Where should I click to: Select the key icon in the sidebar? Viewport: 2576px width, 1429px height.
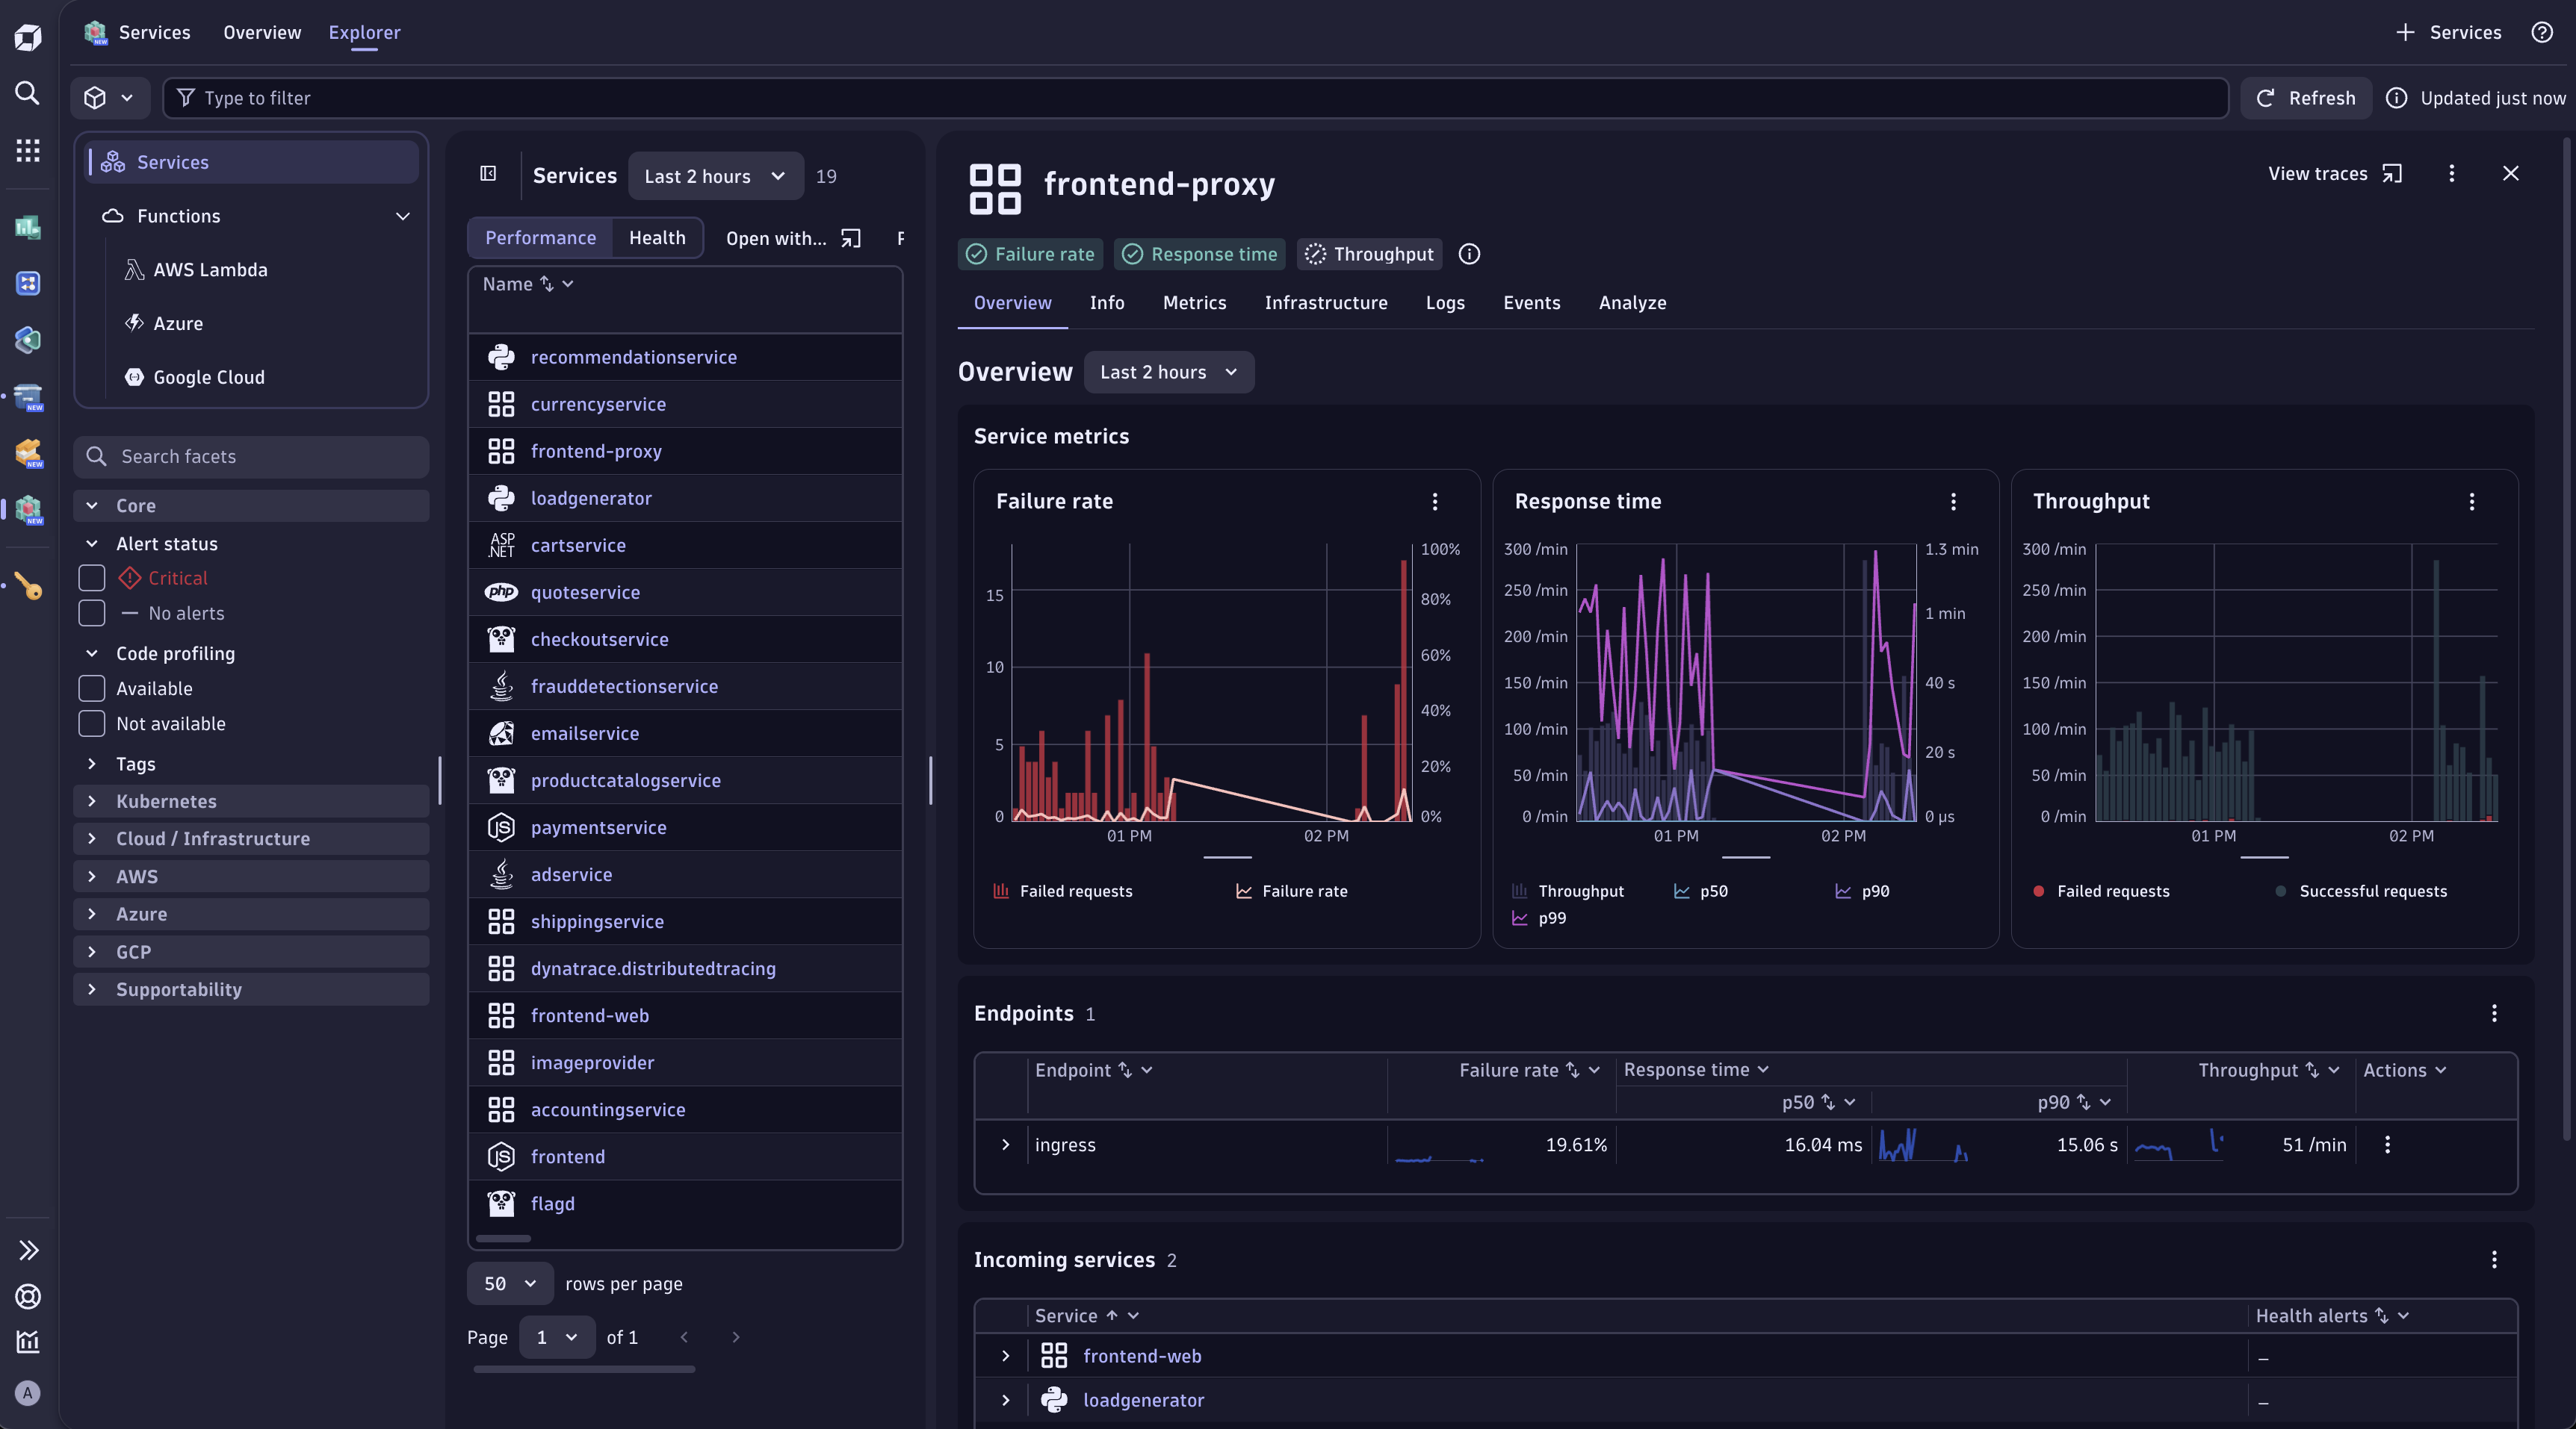[x=27, y=588]
